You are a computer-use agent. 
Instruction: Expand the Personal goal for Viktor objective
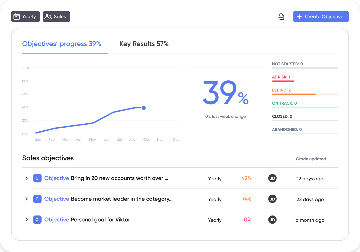(x=27, y=220)
